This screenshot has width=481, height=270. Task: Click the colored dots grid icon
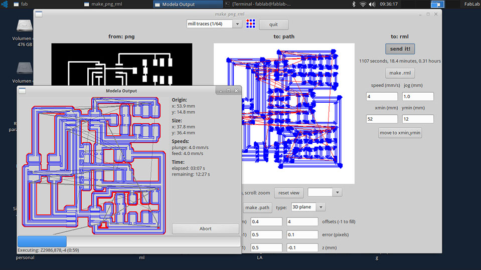(x=251, y=24)
